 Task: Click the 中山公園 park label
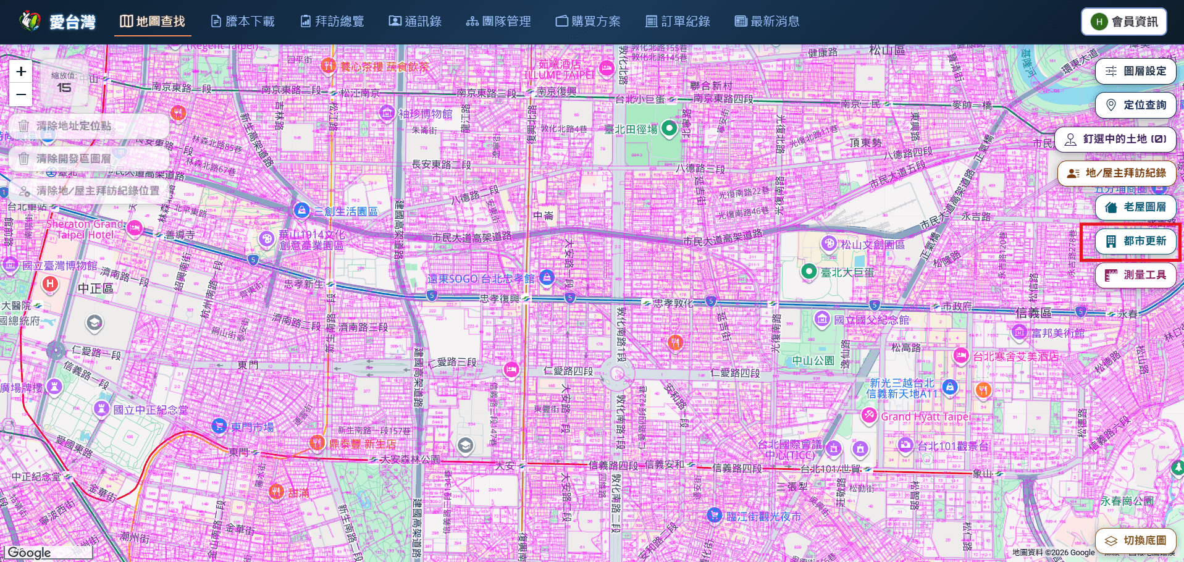click(813, 361)
